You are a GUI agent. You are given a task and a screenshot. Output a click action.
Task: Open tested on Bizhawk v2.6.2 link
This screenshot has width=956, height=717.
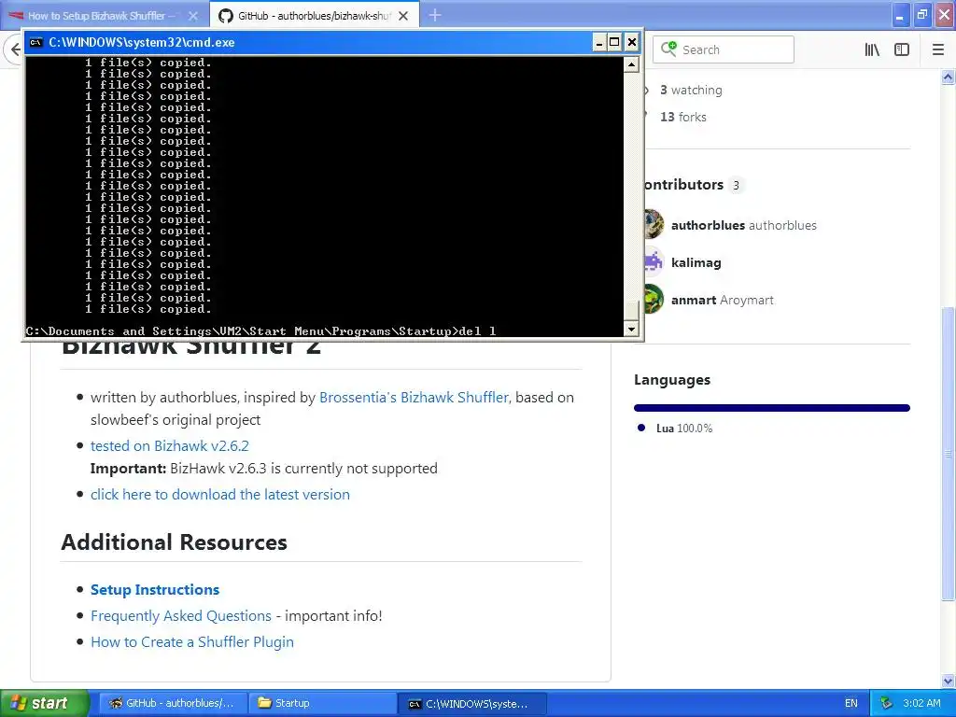(170, 445)
